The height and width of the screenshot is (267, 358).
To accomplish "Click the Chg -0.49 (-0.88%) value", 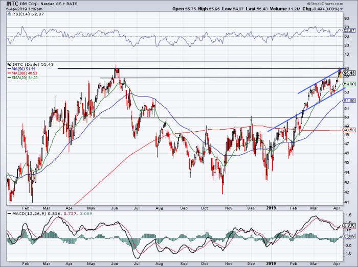I will click(x=321, y=9).
